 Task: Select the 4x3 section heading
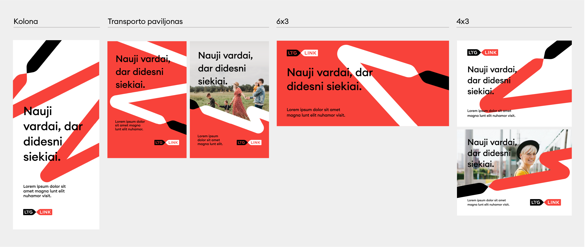[463, 21]
